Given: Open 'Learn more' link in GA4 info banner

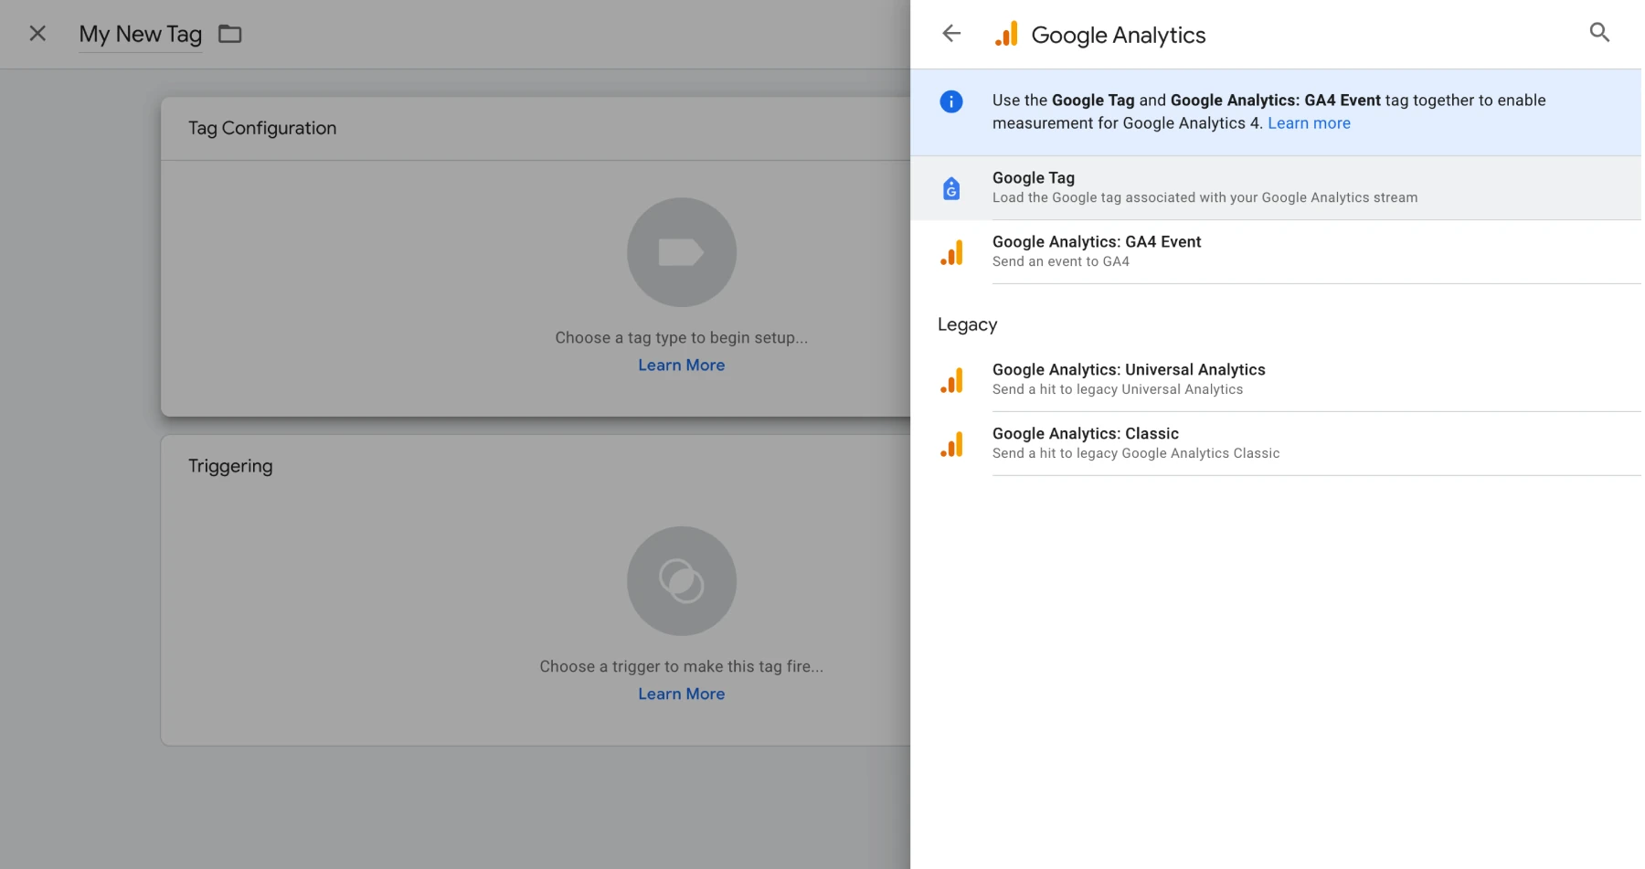Looking at the screenshot, I should 1309,123.
